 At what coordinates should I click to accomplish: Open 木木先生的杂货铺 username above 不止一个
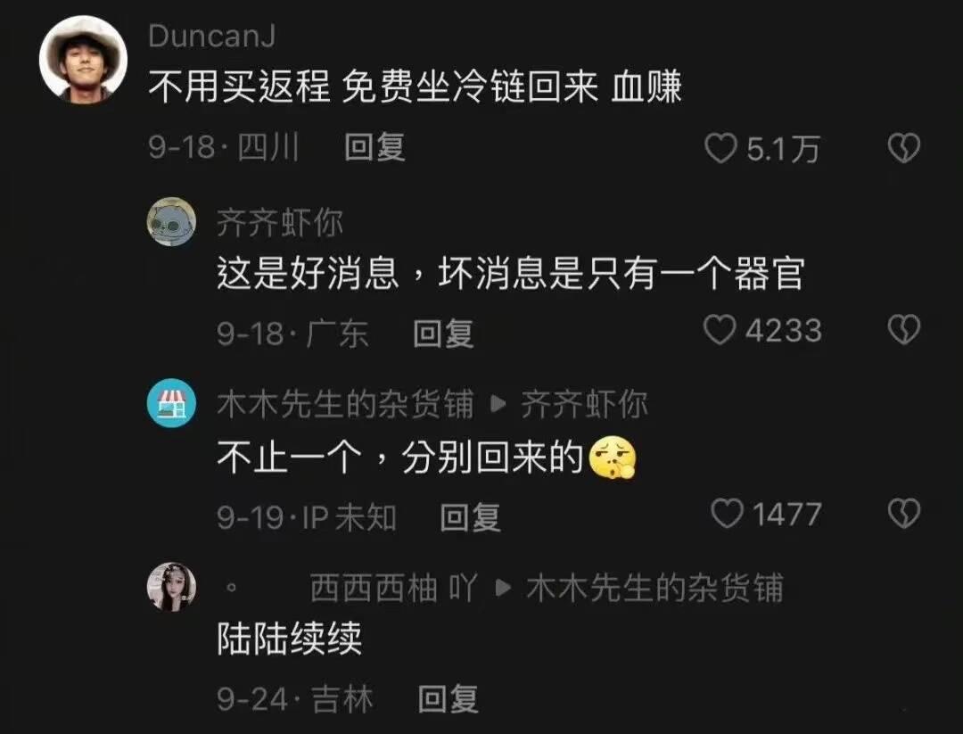pos(345,404)
